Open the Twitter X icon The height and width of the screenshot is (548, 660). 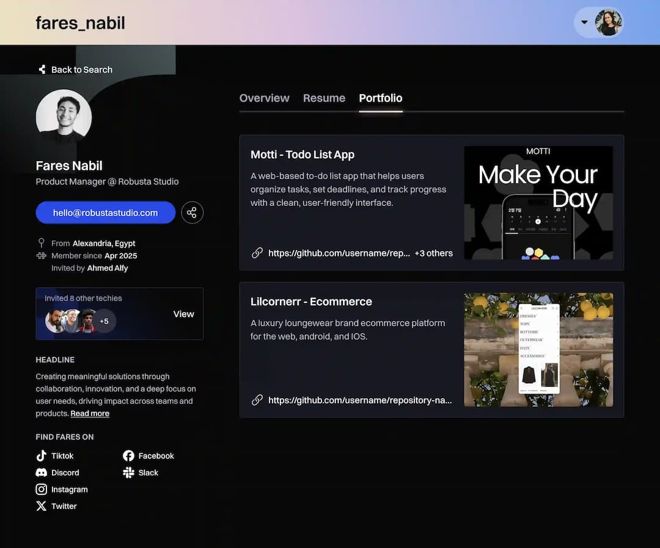click(x=42, y=506)
